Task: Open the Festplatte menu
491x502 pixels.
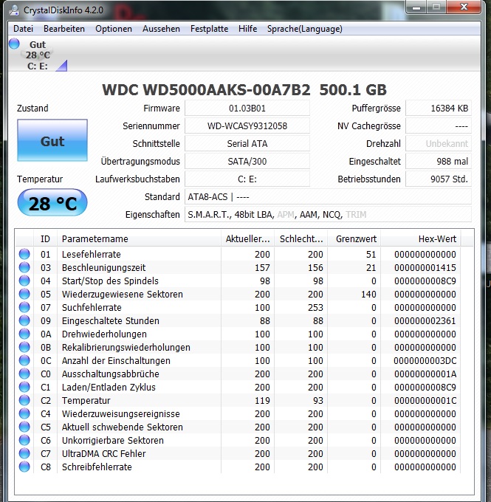Action: click(x=209, y=29)
